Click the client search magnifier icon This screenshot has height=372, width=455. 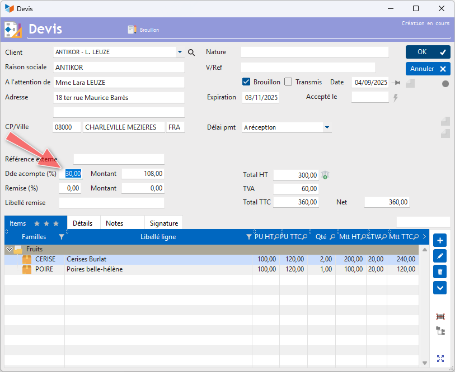coord(191,53)
